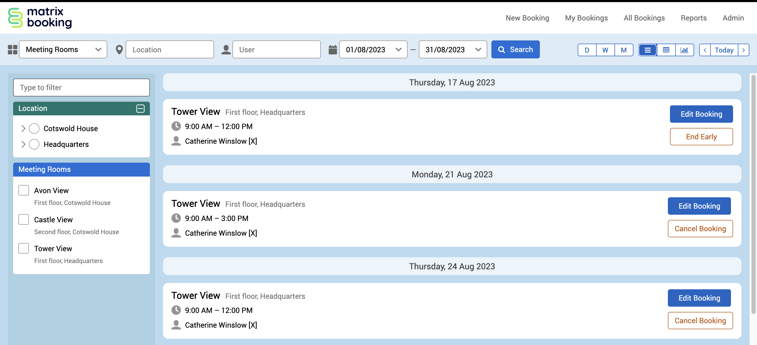Open the All Bookings menu
The width and height of the screenshot is (757, 345).
pyautogui.click(x=644, y=18)
